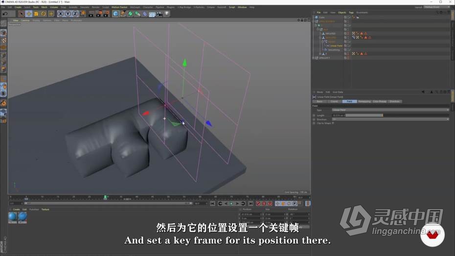Click the spline pen icon
The width and height of the screenshot is (455, 256).
tap(123, 14)
